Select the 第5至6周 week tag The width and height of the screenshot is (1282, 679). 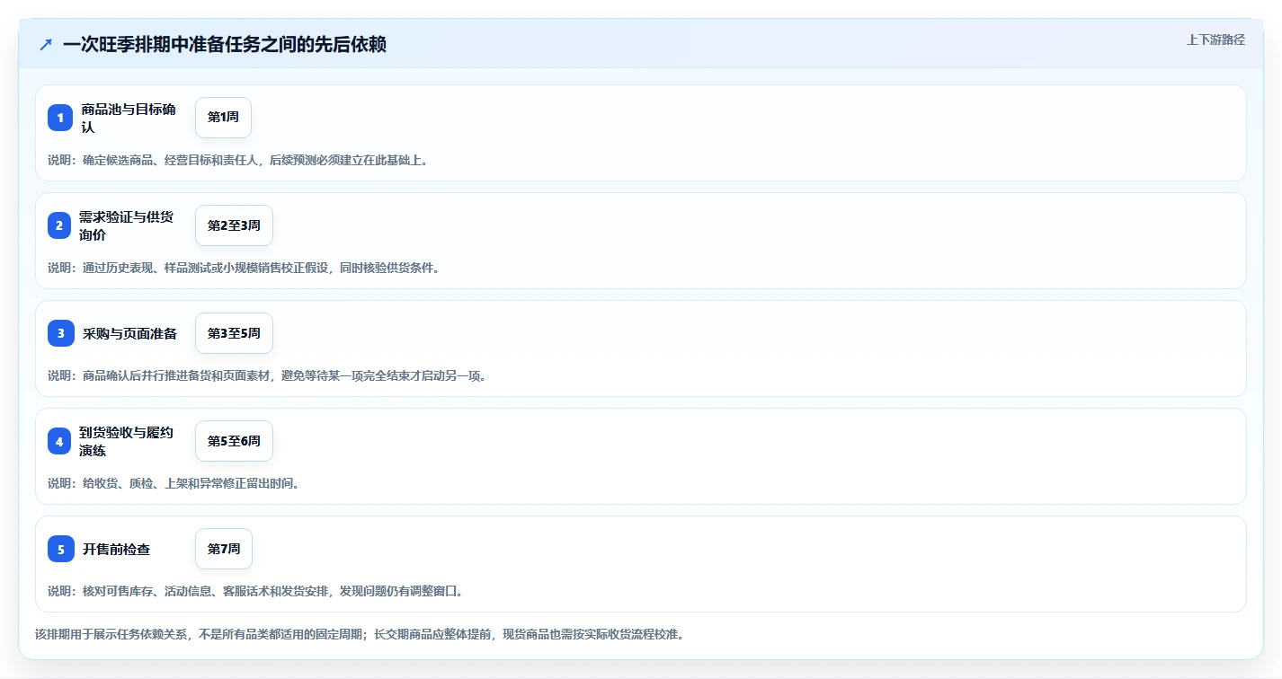tap(234, 441)
